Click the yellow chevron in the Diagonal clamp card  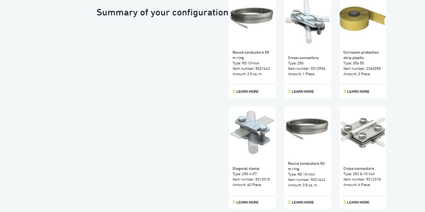pos(234,202)
